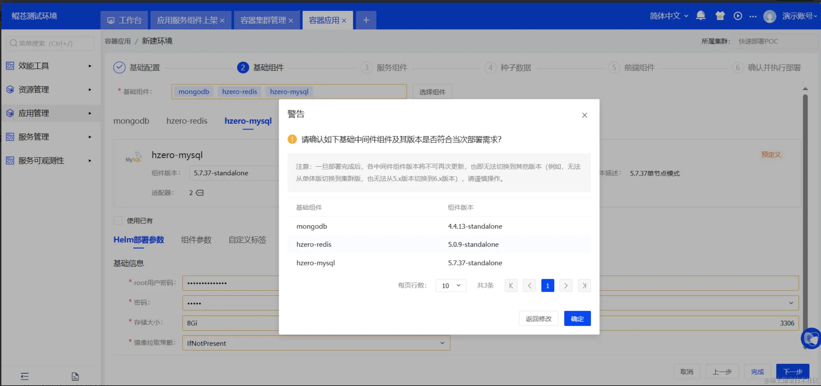Click the vertical scrollbar on right side
The width and height of the screenshot is (821, 386).
tap(805, 205)
